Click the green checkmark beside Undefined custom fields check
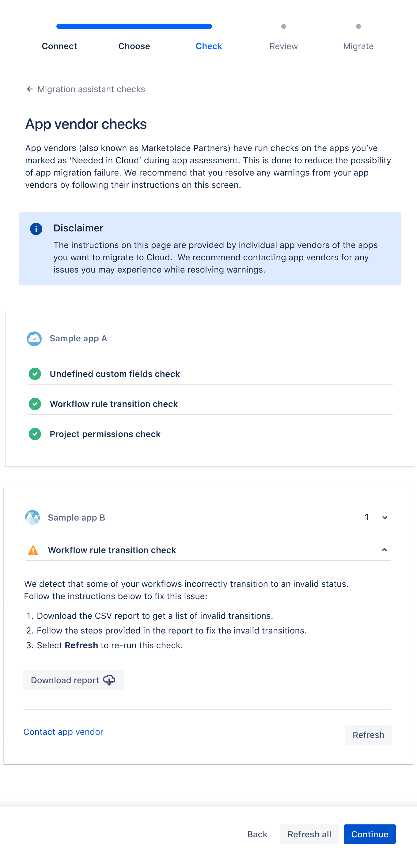 click(35, 374)
